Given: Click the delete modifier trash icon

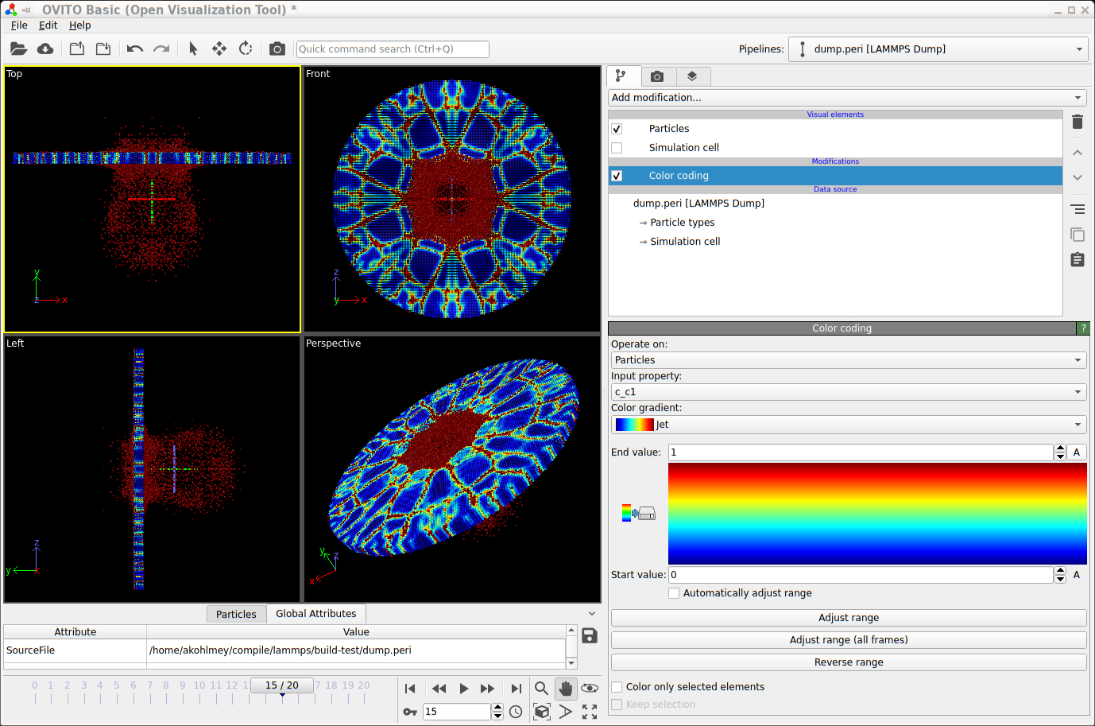Looking at the screenshot, I should pos(1077,122).
